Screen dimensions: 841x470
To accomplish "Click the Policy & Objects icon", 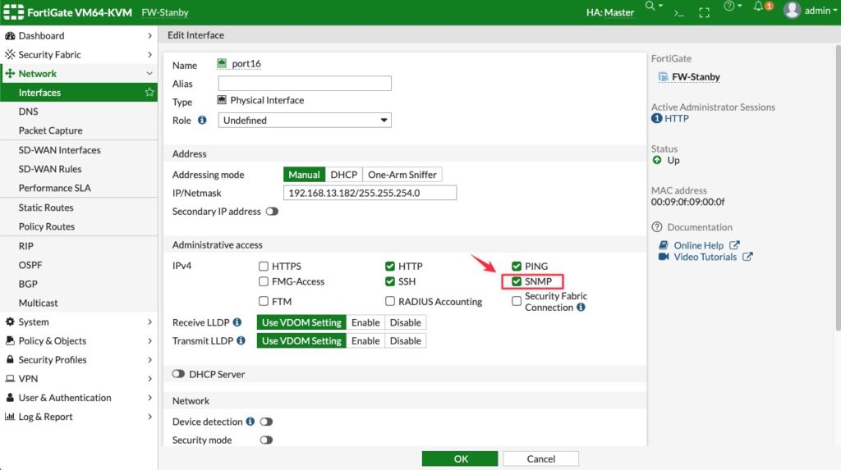I will point(10,341).
